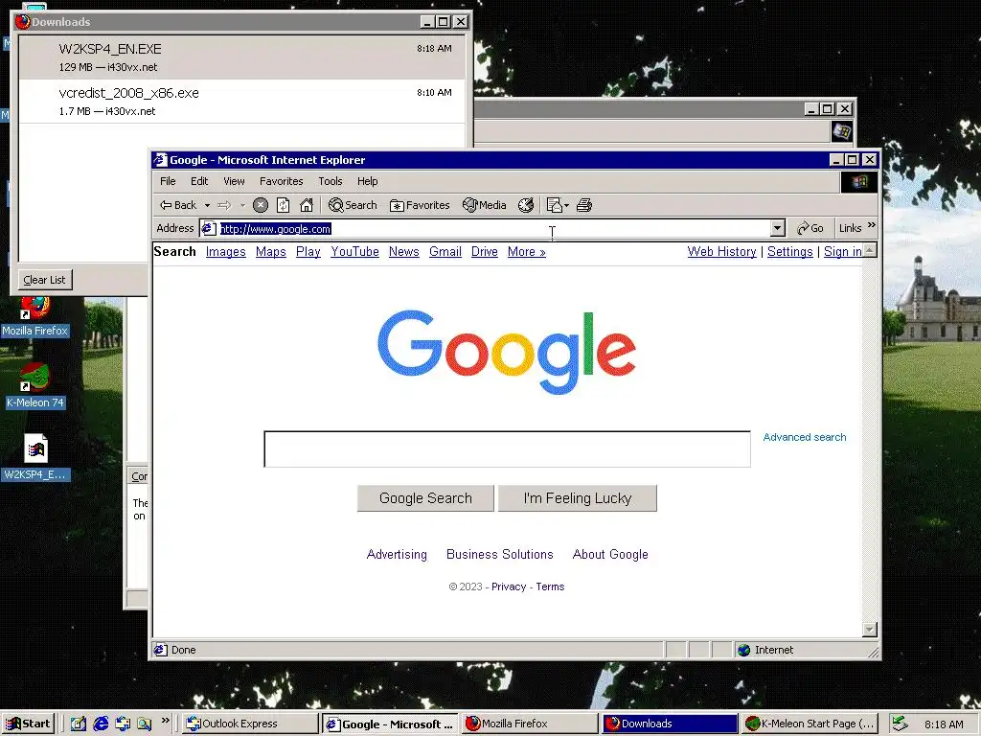Viewport: 981px width, 736px height.
Task: Open the YouTube link
Action: tap(354, 252)
